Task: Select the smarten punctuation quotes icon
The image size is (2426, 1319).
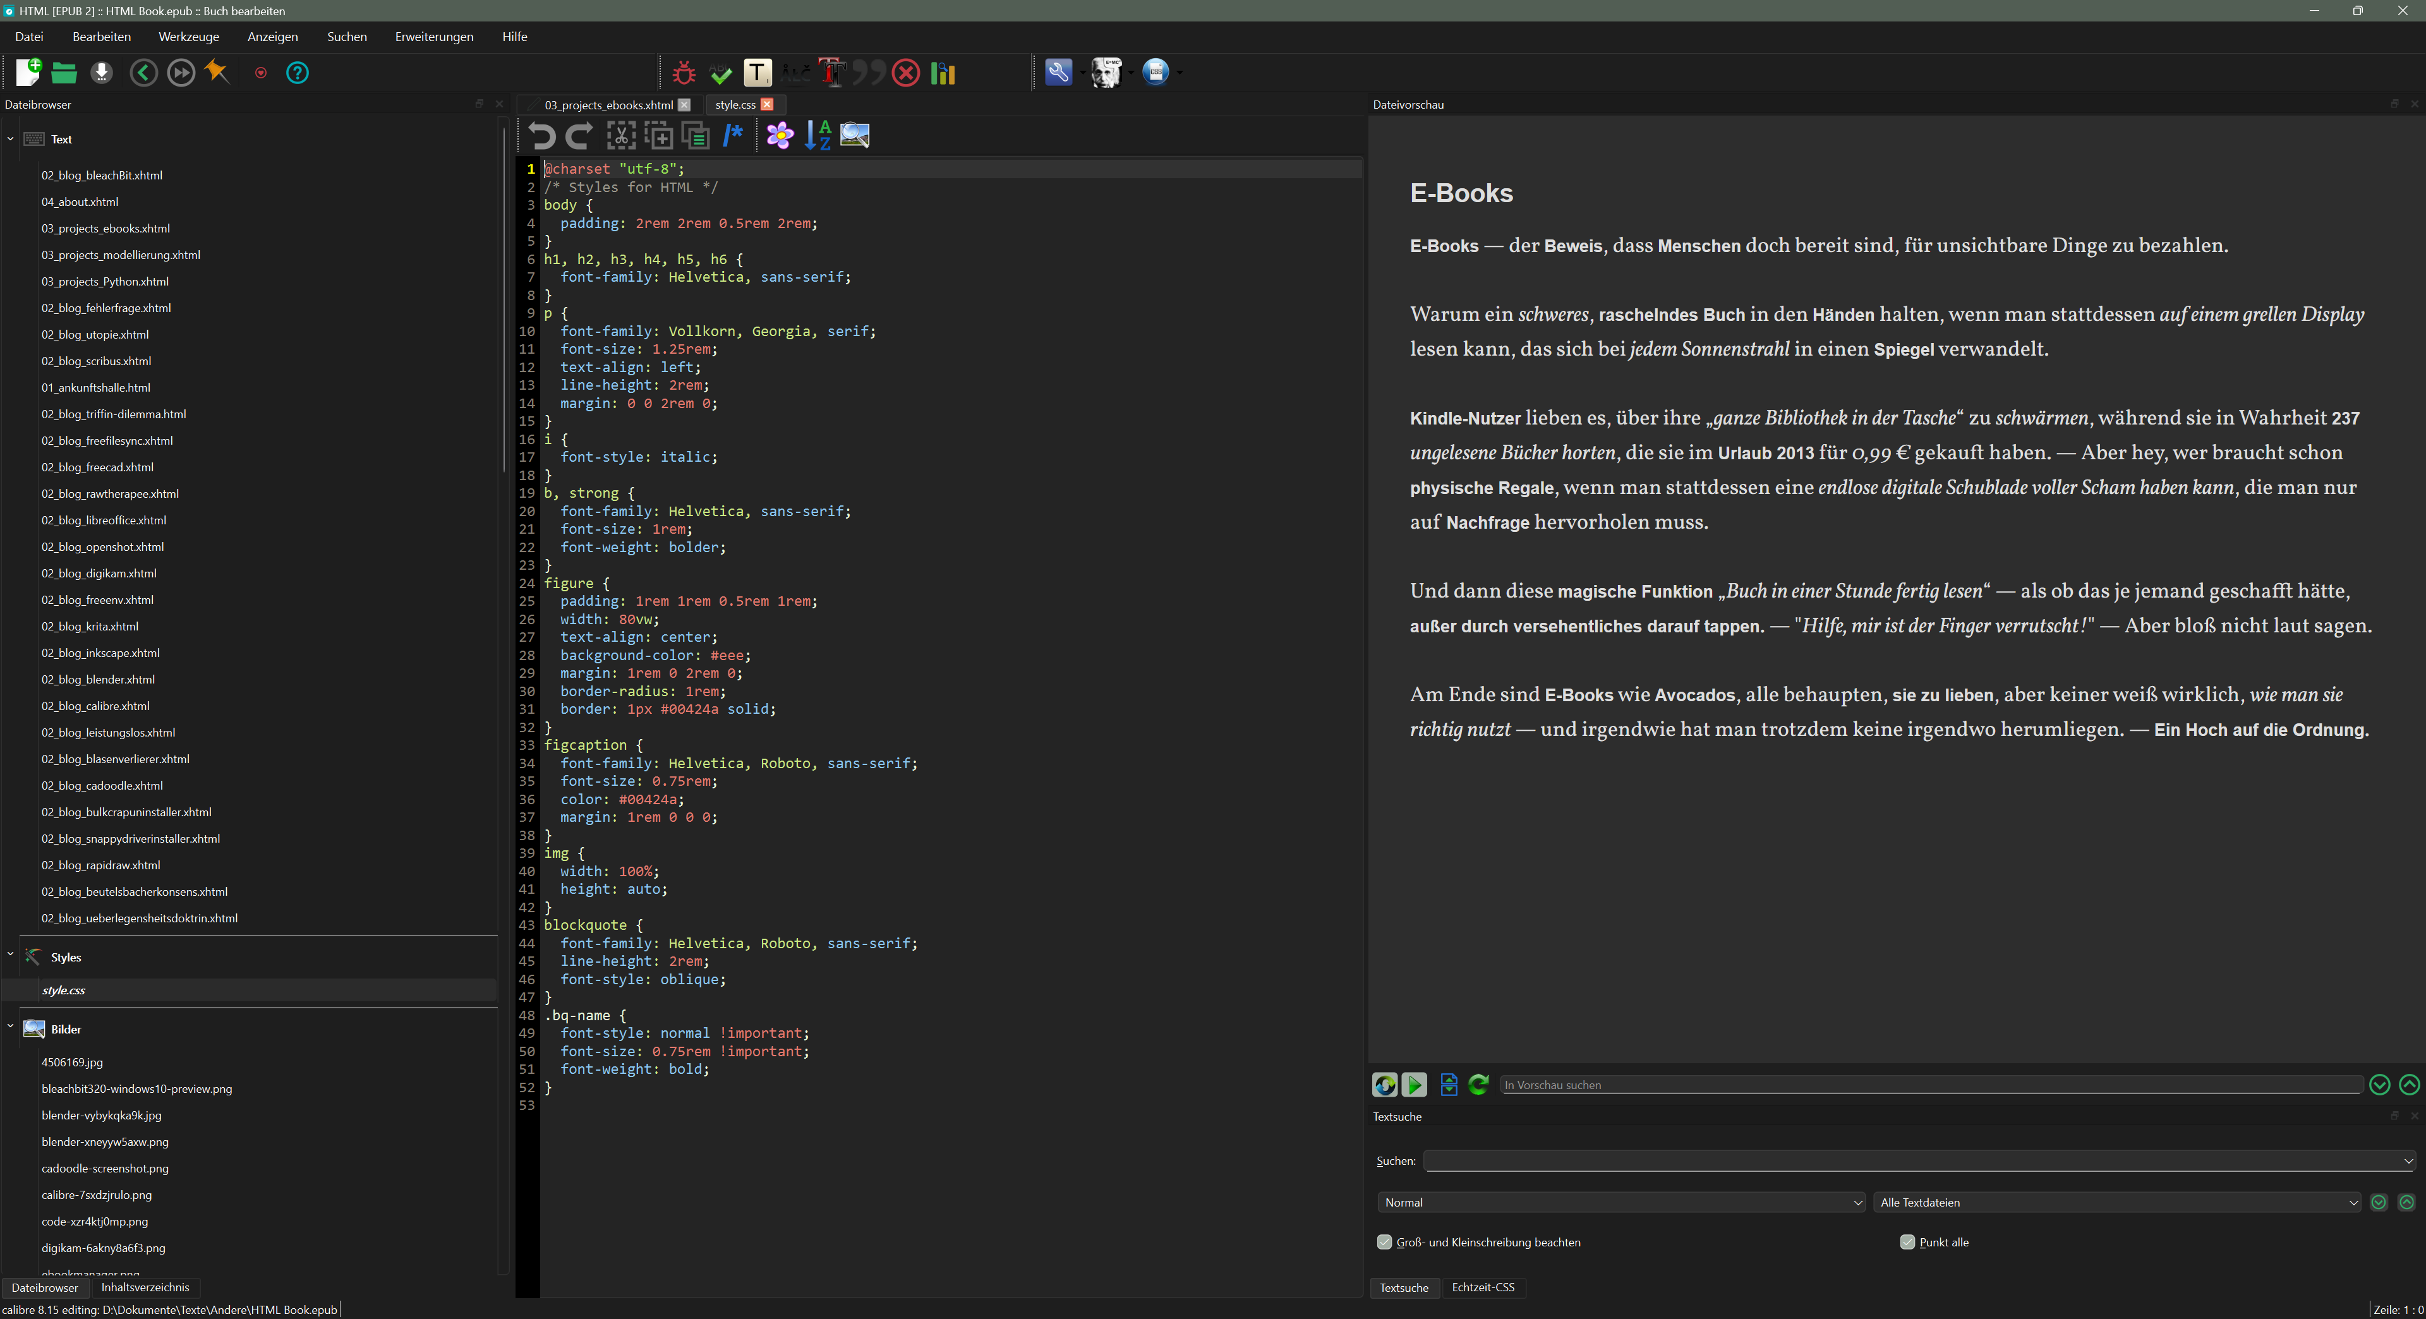Action: point(868,73)
